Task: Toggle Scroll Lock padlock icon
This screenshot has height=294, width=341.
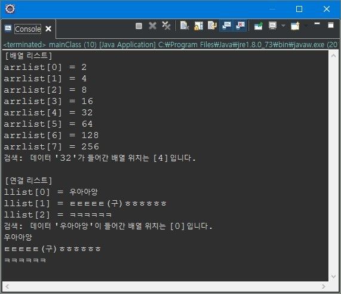Action: [198, 26]
